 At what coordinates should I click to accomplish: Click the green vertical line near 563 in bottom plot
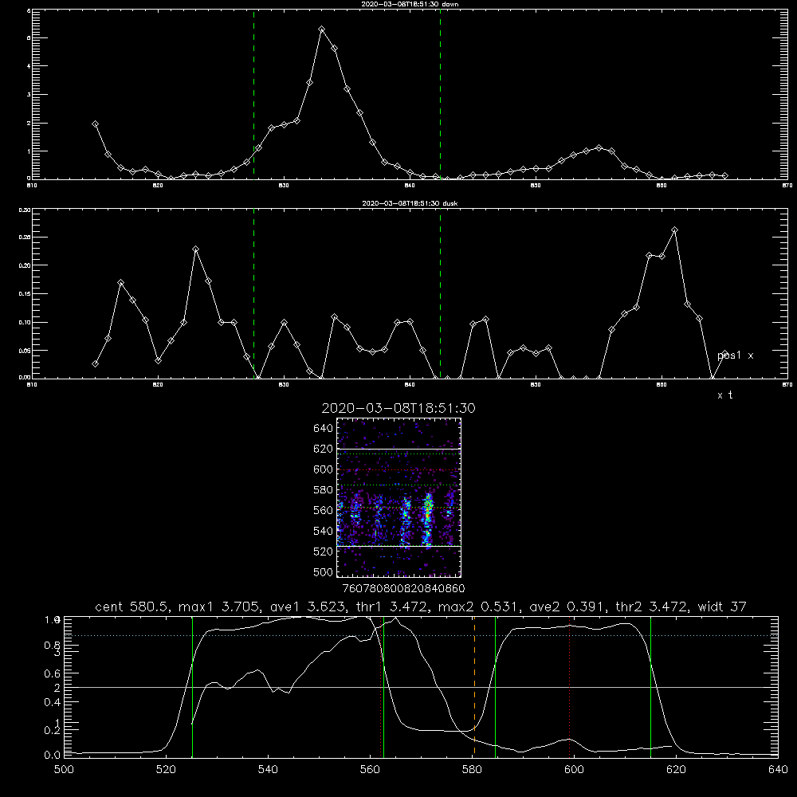coord(383,687)
